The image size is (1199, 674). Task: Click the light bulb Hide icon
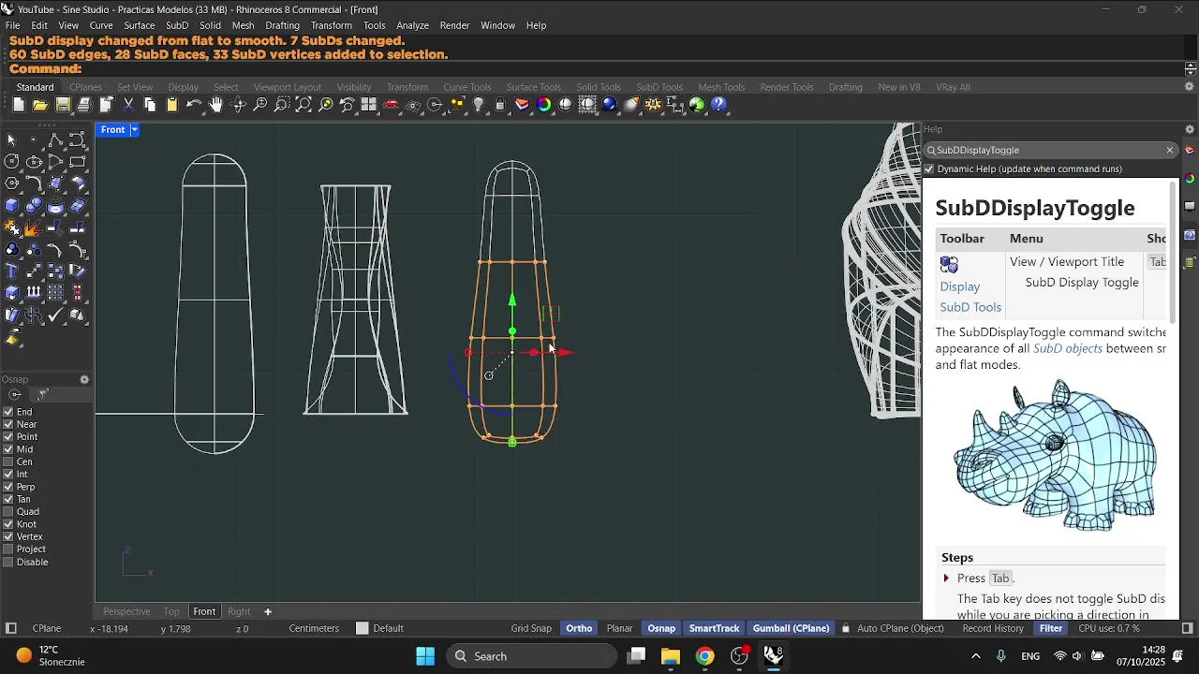click(x=479, y=105)
